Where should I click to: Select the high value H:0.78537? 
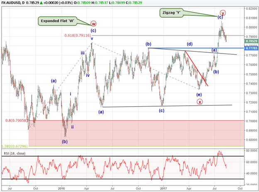100,2
